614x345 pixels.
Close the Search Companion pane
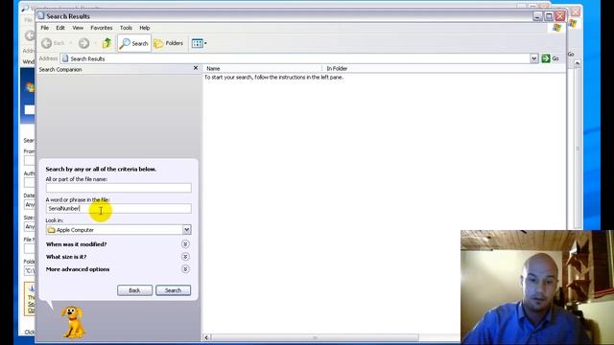196,68
